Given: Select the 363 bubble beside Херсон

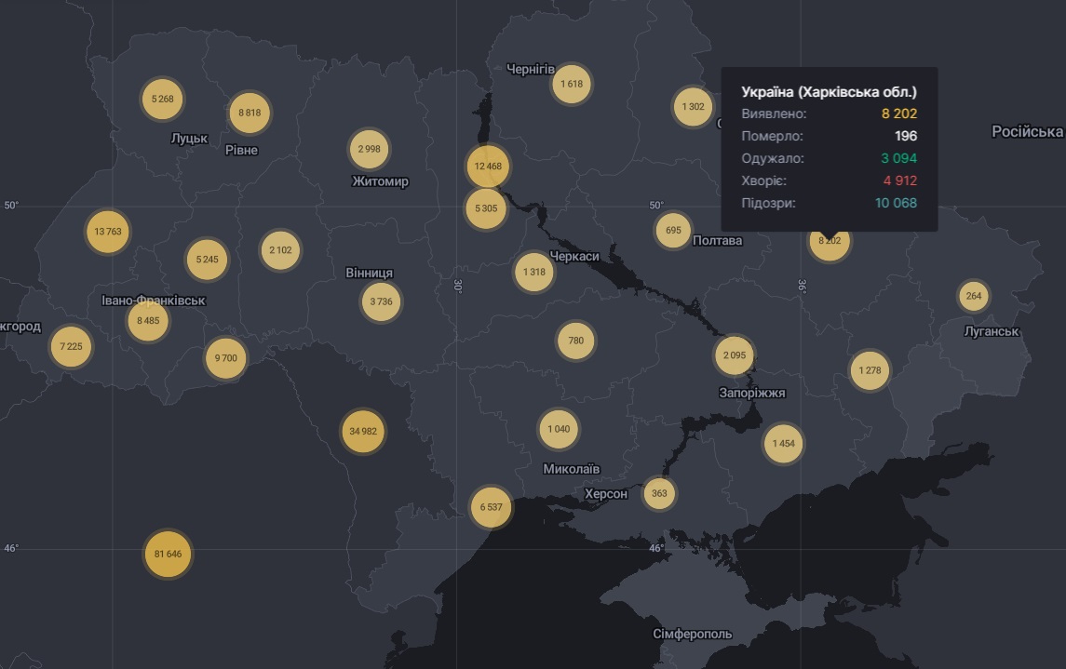Looking at the screenshot, I should tap(659, 493).
